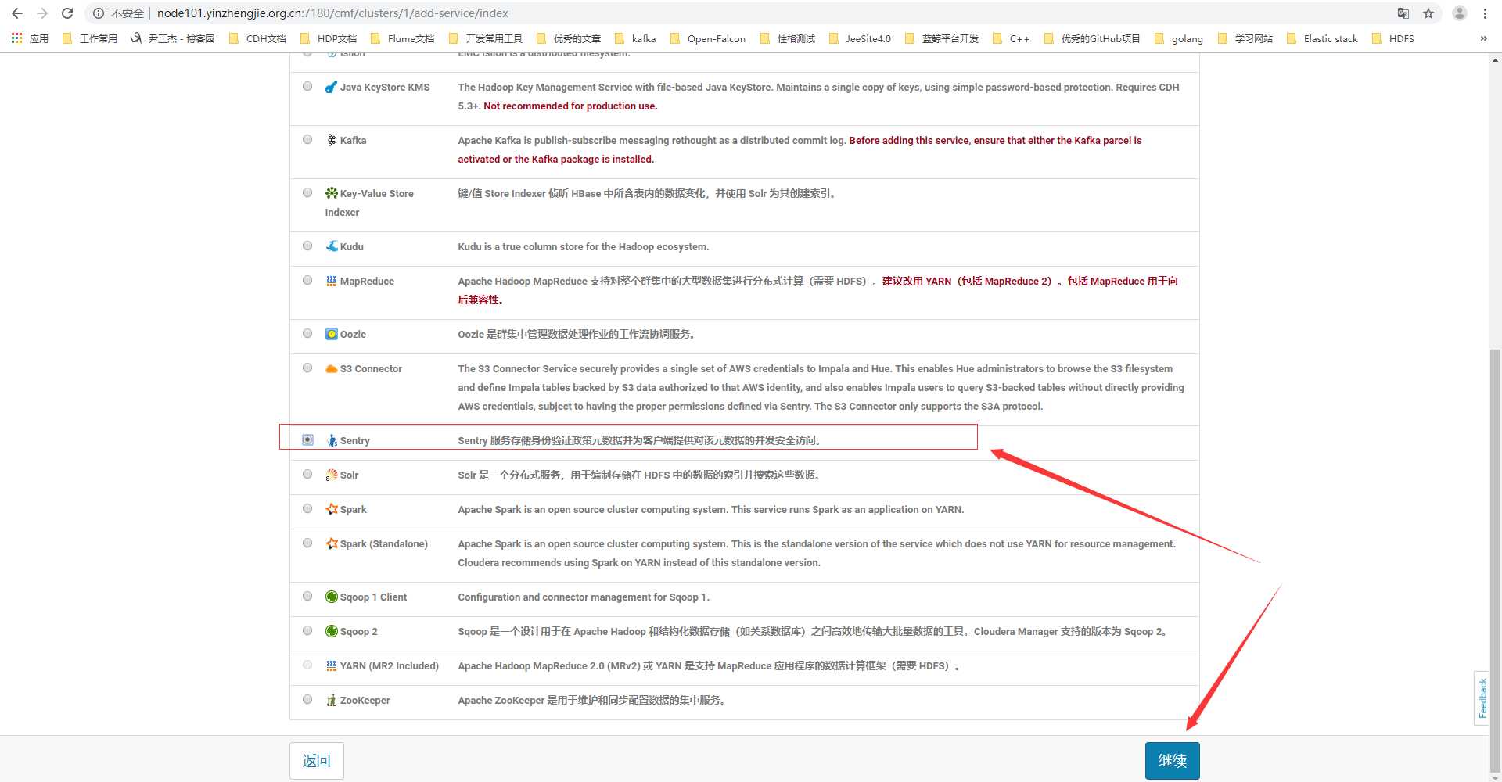Open the CDH文档 bookmark folder
This screenshot has width=1502, height=782.
[x=257, y=38]
